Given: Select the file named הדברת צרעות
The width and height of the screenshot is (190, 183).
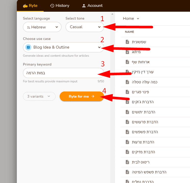Looking at the screenshot, I should point(143,142).
